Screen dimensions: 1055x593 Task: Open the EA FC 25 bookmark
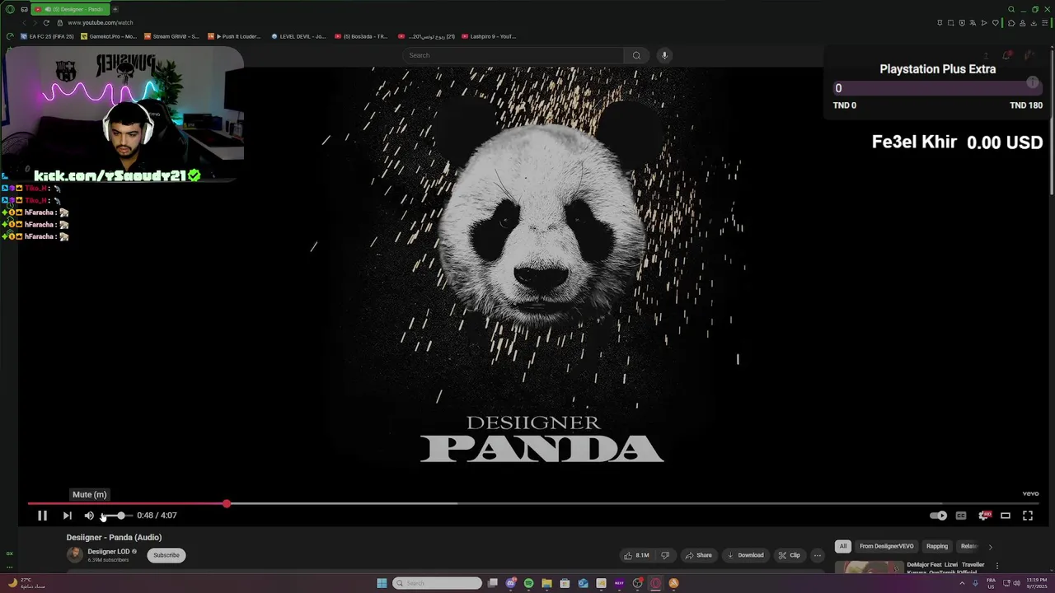[48, 36]
